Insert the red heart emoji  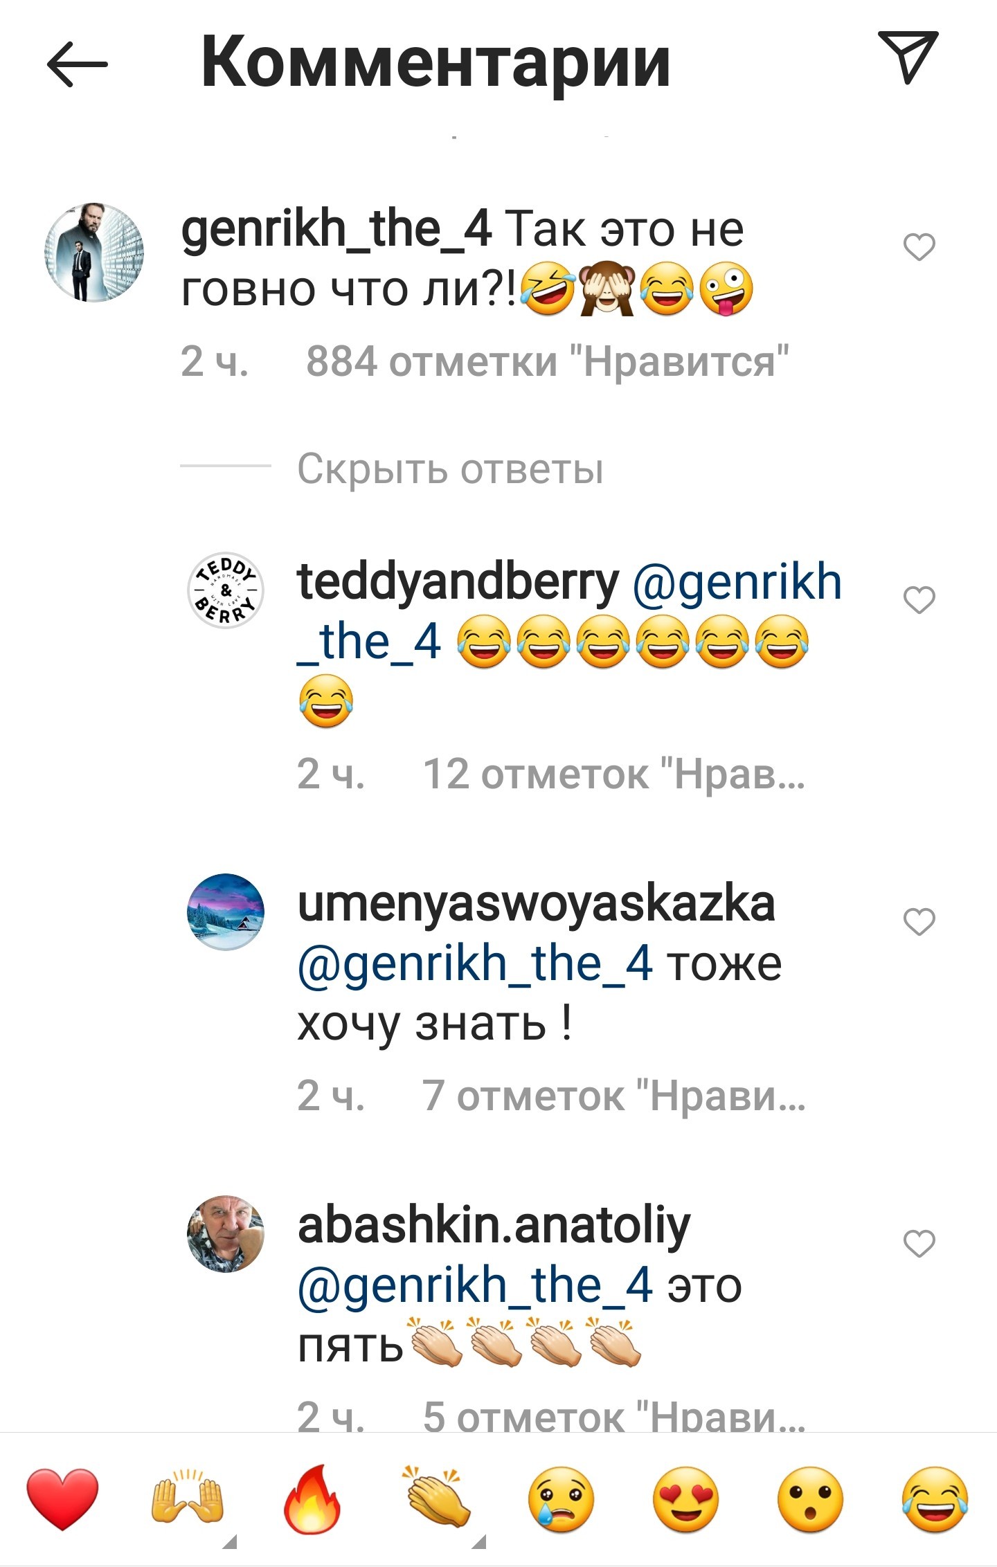[x=62, y=1498]
